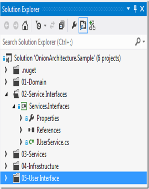Screen dimensions: 149x189
Task: Select the References node
Action: coord(49,130)
